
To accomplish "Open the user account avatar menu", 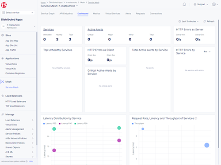I will point(215,4).
